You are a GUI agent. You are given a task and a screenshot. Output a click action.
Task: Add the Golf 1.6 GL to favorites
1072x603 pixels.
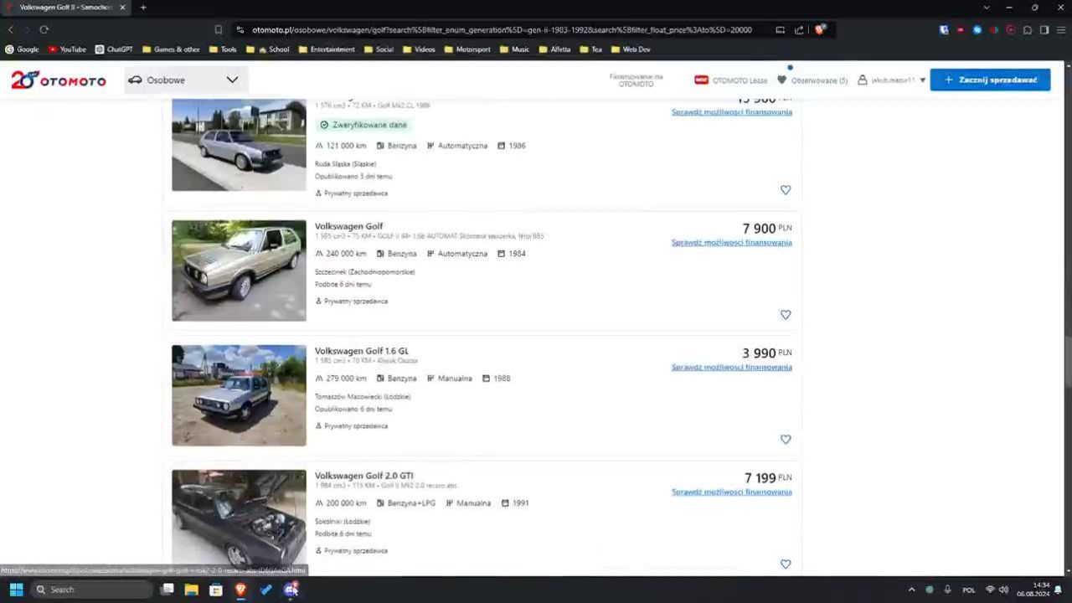click(x=786, y=440)
